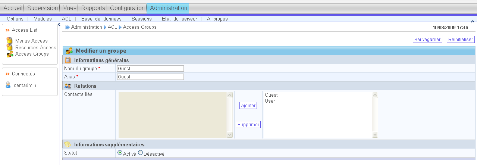Screen dimensions: 477x165
Task: Click the Informations supplémentaires note icon
Action: pyautogui.click(x=68, y=144)
